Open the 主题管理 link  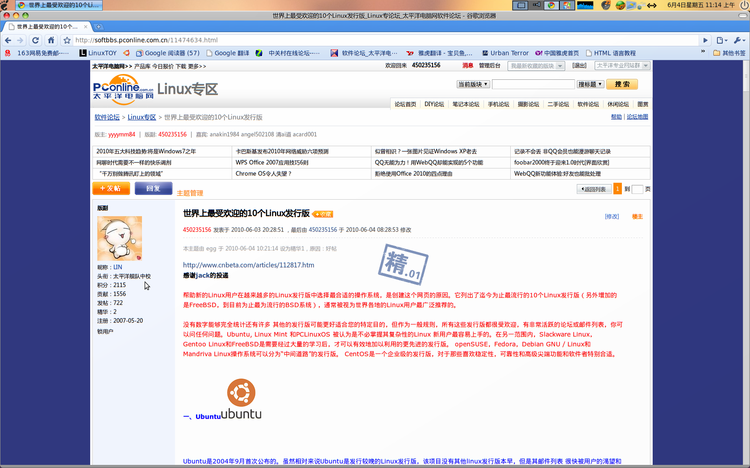[190, 193]
